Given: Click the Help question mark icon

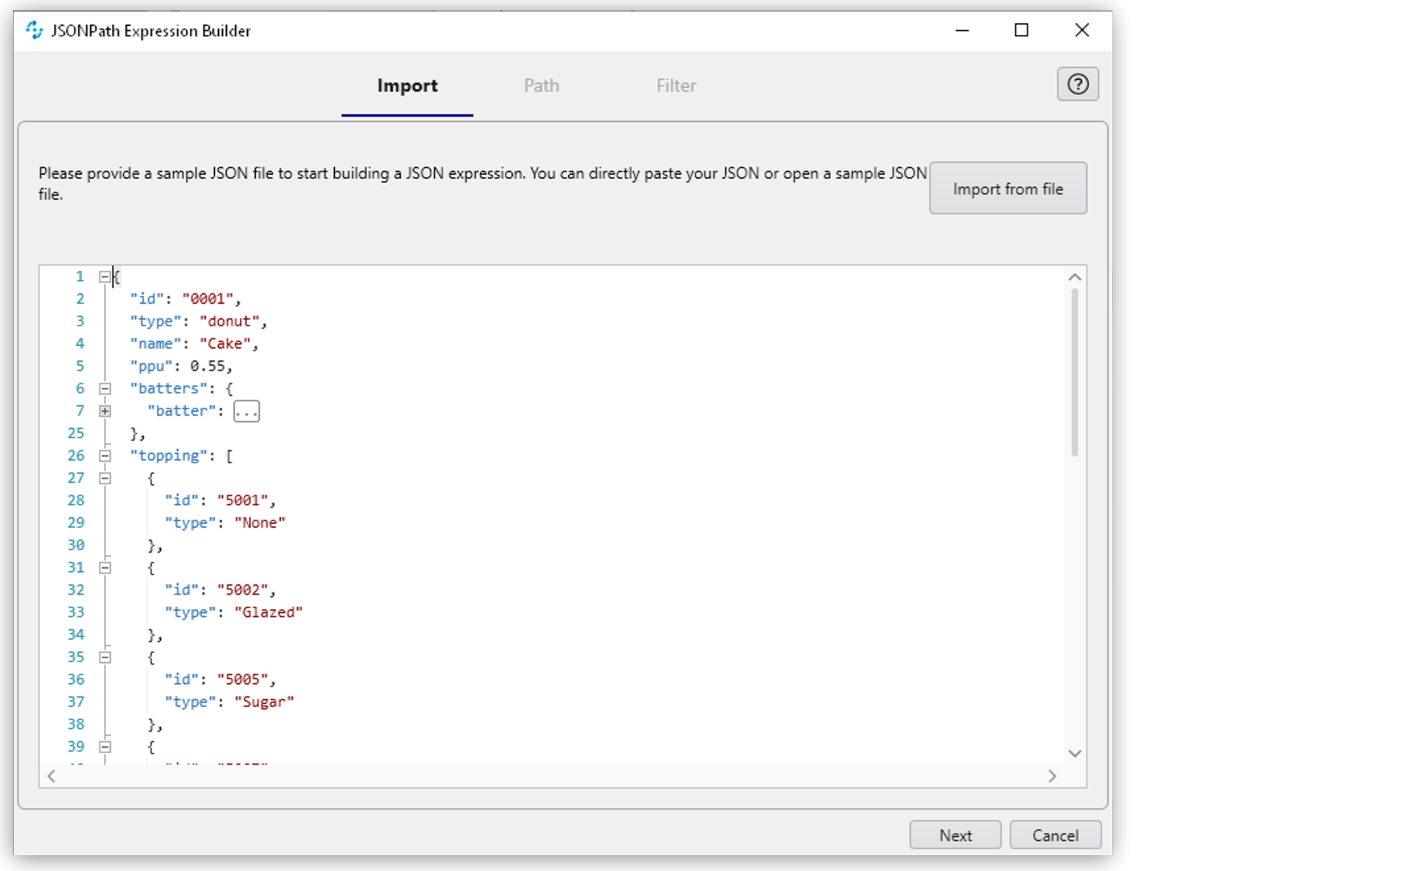Looking at the screenshot, I should coord(1078,84).
